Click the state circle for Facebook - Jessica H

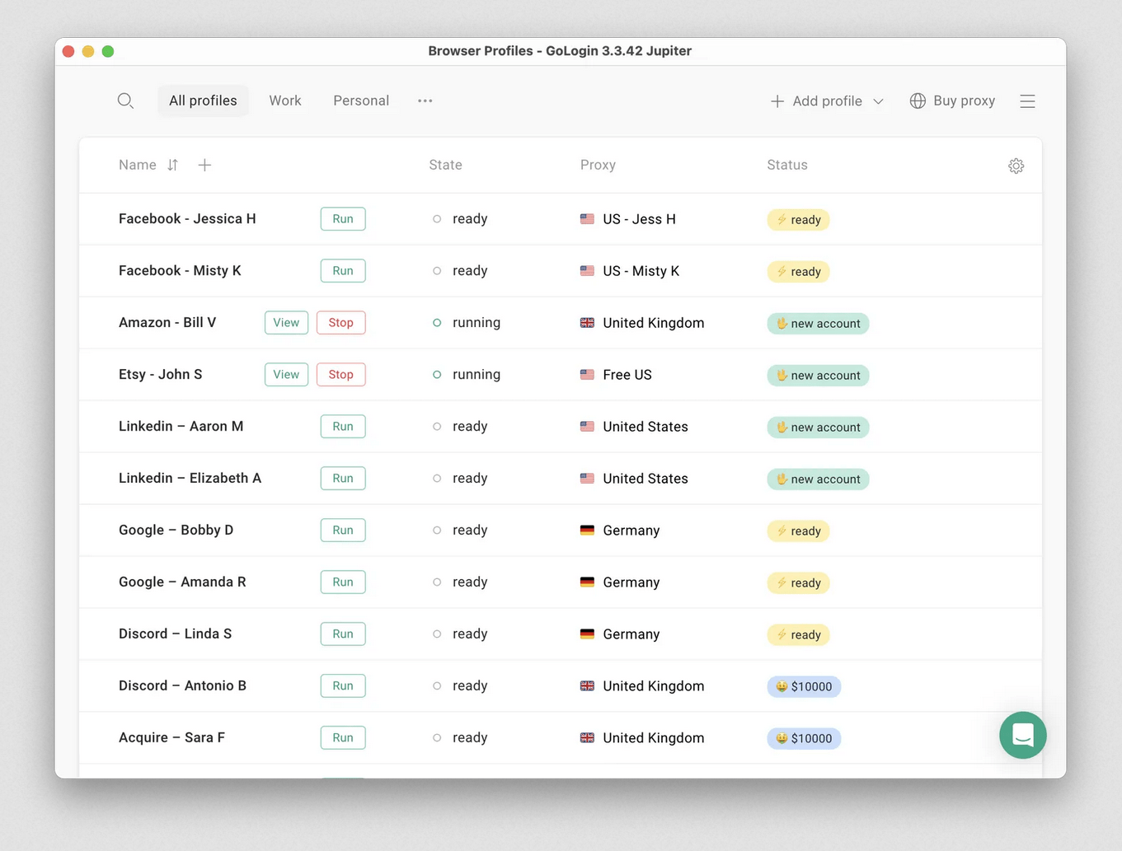[437, 219]
